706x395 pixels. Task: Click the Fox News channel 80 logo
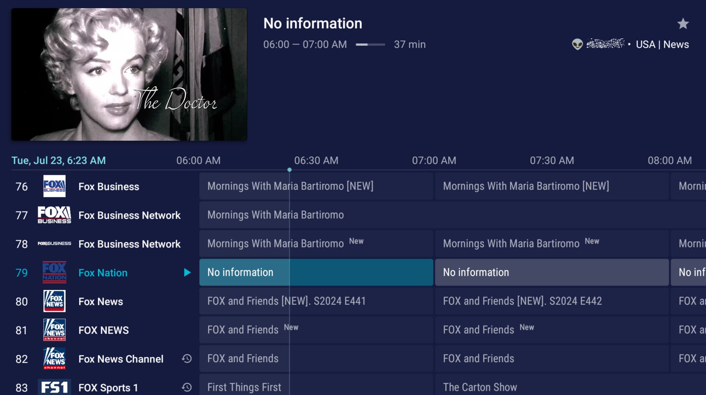54,301
